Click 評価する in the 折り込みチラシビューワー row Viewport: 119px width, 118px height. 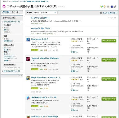[74, 110]
